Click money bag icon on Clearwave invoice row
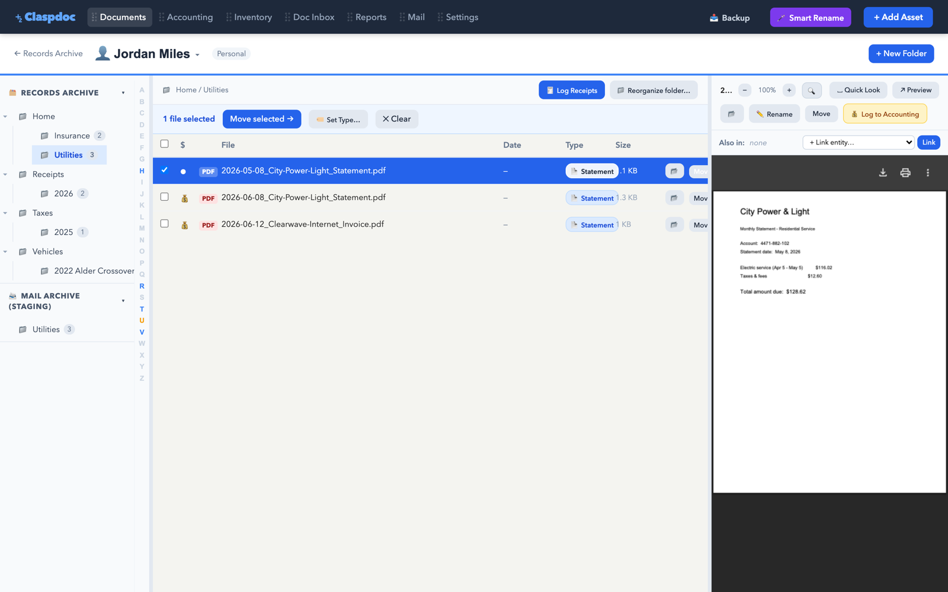Image resolution: width=948 pixels, height=592 pixels. 184,225
